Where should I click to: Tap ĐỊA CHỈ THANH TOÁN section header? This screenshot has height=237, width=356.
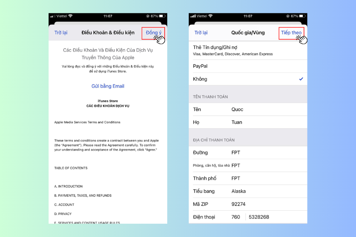(214, 140)
